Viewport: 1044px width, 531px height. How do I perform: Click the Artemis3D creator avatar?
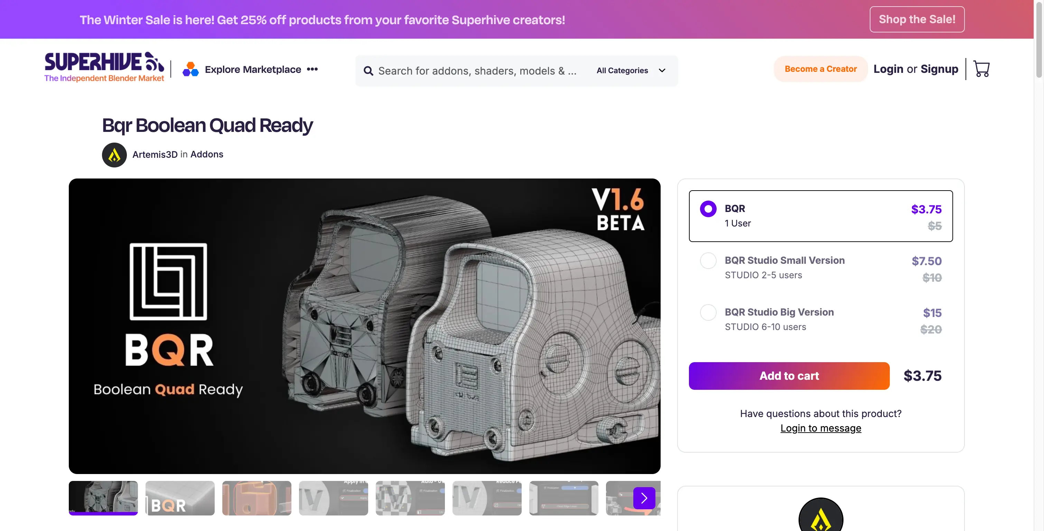pyautogui.click(x=114, y=155)
